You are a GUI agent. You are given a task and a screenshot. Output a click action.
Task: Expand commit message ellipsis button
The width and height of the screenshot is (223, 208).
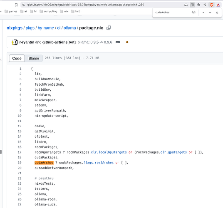[x=118, y=42]
